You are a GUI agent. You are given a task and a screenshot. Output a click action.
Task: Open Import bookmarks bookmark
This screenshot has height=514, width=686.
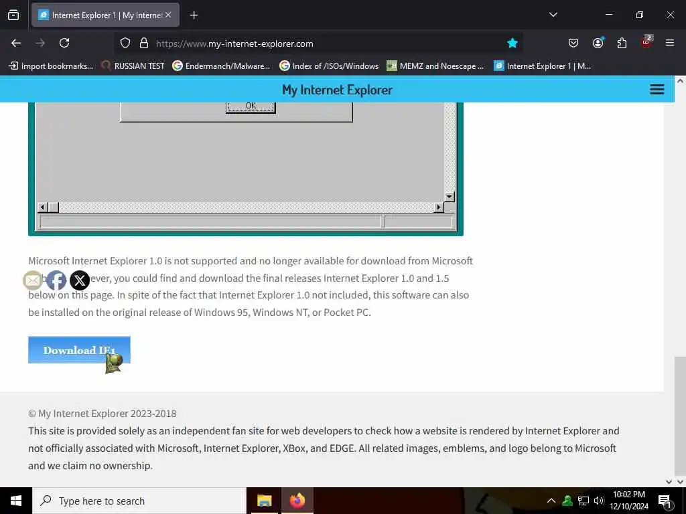click(x=51, y=66)
